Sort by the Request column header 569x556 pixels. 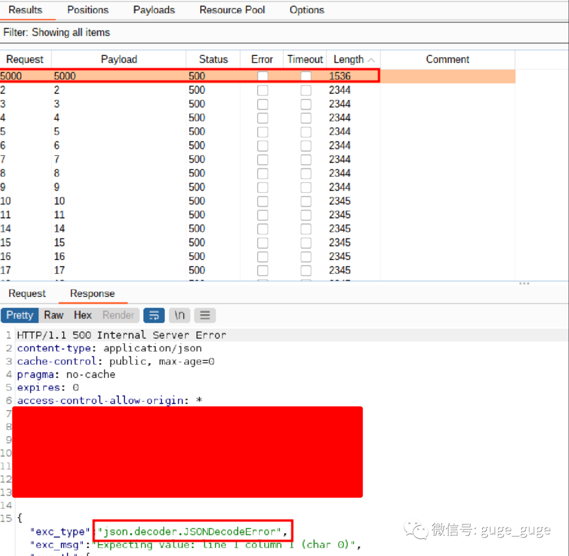point(25,59)
